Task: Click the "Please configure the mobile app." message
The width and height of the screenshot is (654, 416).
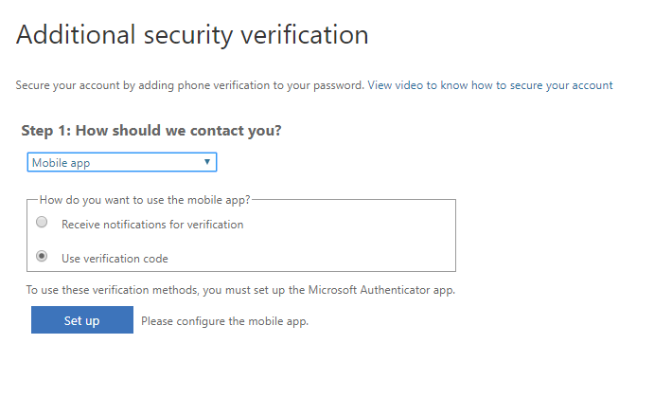Action: (x=225, y=321)
